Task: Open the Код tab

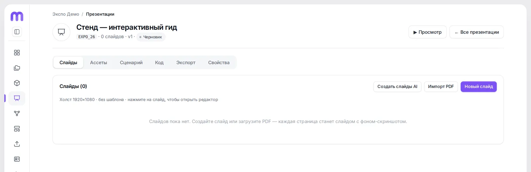Action: coord(159,63)
